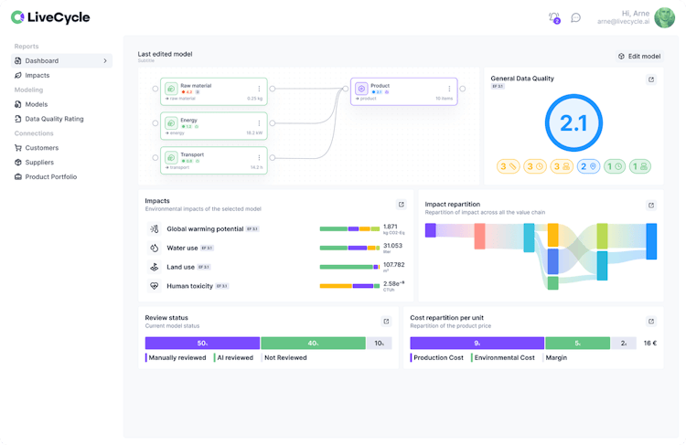Open the chat messages icon

[575, 17]
